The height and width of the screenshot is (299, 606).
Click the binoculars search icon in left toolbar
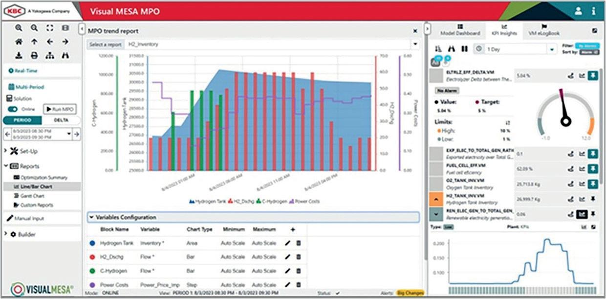65,56
